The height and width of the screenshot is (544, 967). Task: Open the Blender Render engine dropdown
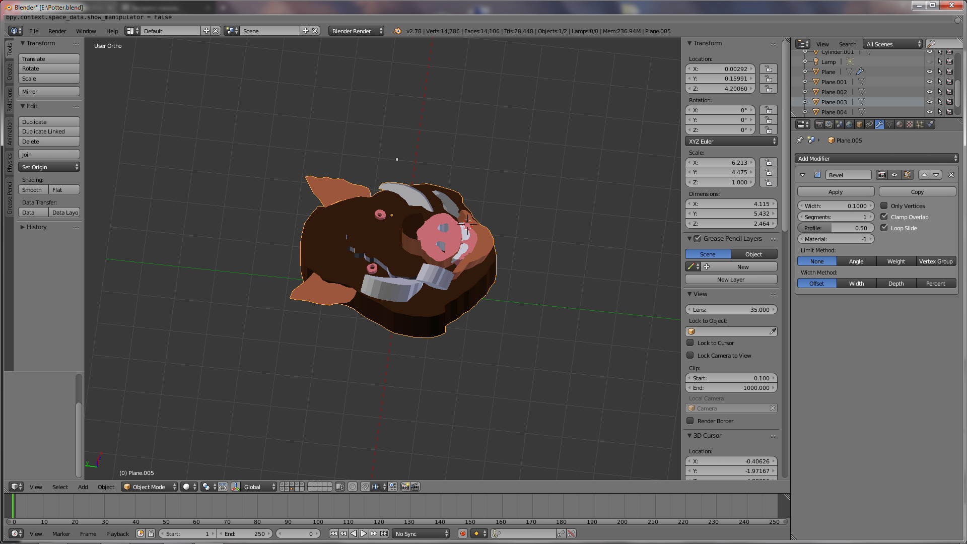click(x=356, y=31)
